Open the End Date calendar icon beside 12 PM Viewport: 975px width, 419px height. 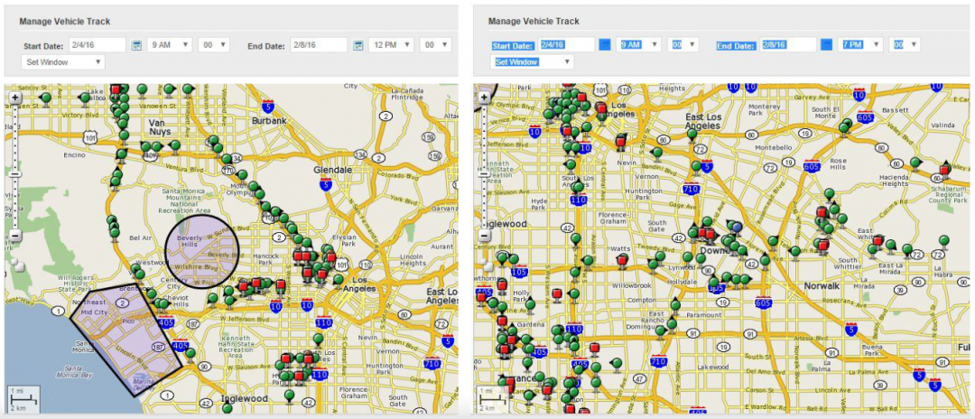358,45
